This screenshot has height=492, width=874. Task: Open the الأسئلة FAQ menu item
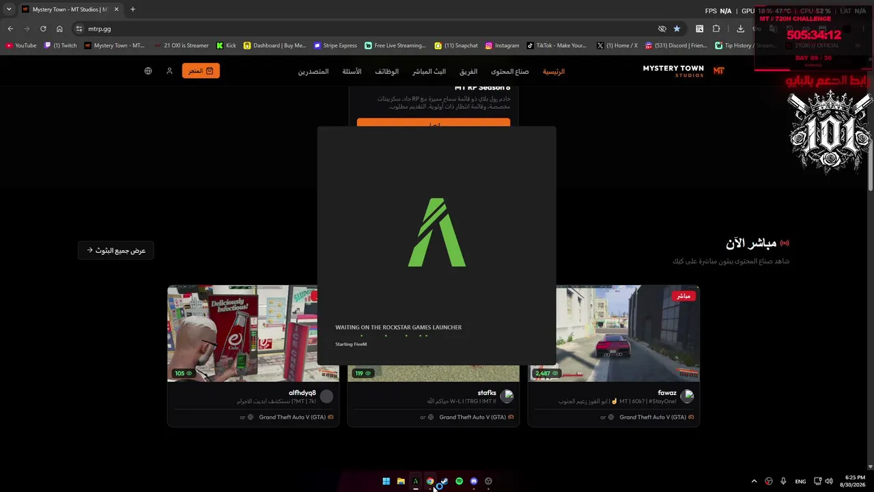[x=352, y=72]
